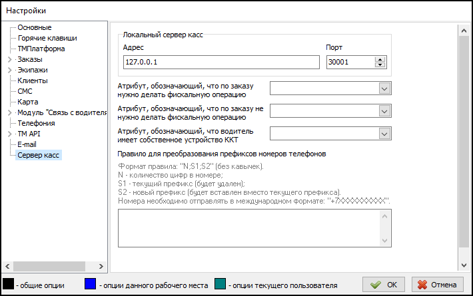This screenshot has height=296, width=473.
Task: Decrease the Порт value with down arrow
Action: 380,65
